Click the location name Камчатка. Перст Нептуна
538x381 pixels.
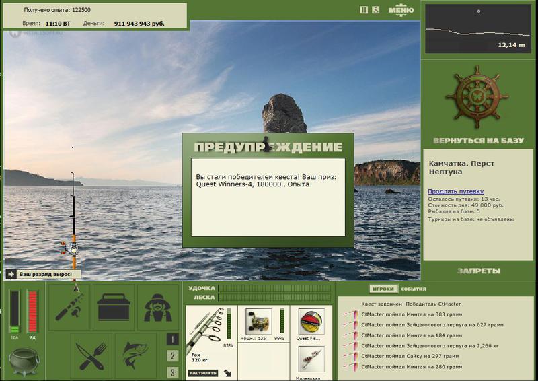pos(461,168)
